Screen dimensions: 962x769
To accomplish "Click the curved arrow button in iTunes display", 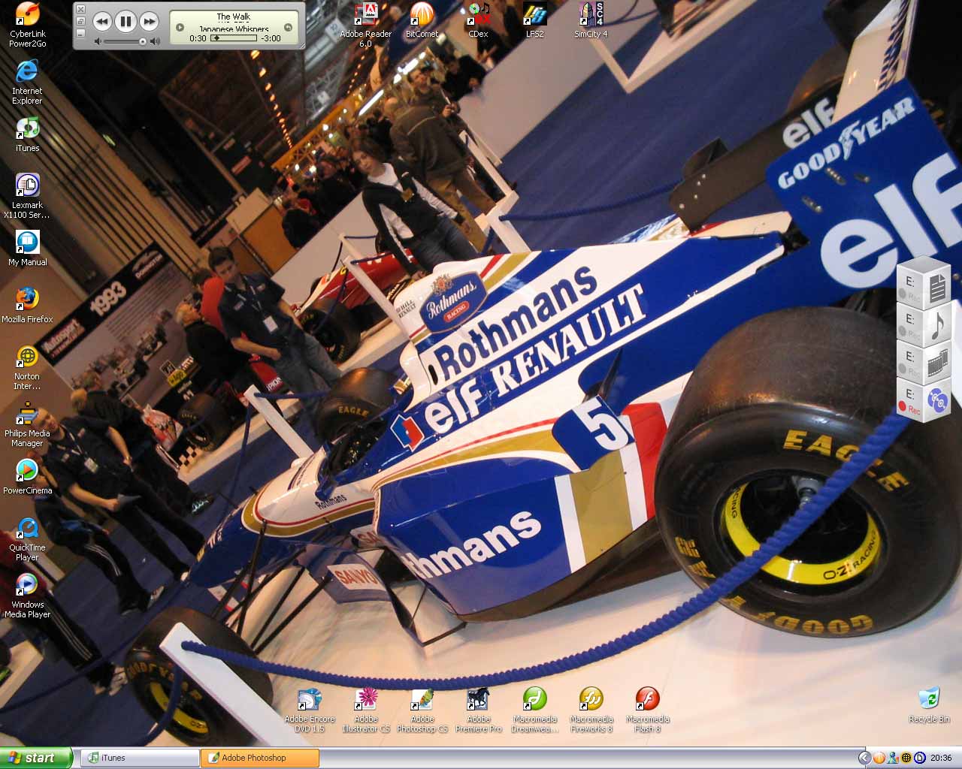I will [288, 28].
